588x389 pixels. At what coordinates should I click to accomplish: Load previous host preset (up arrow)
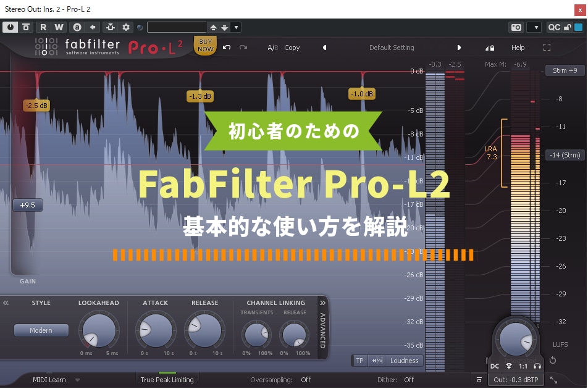pos(213,27)
